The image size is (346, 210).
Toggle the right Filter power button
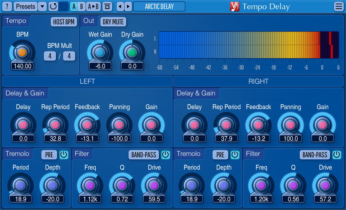point(336,155)
